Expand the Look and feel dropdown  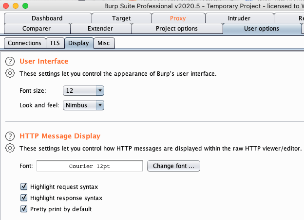tap(83, 105)
